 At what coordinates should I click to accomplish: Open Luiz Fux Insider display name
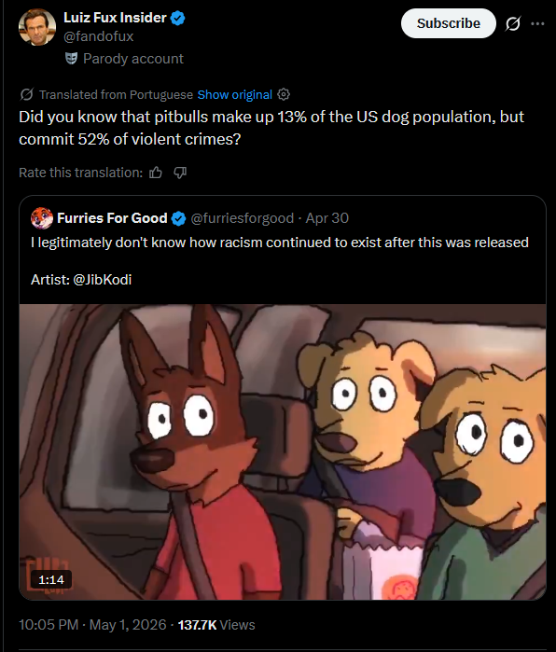pos(115,18)
